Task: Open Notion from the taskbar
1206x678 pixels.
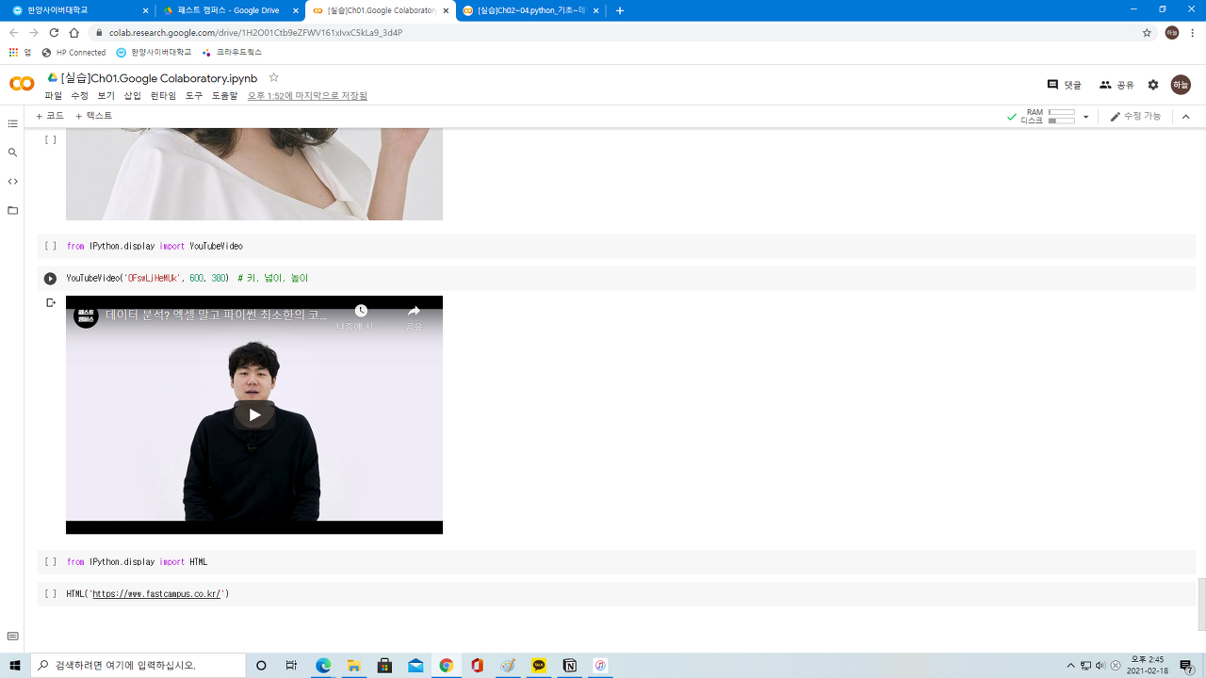Action: [569, 666]
